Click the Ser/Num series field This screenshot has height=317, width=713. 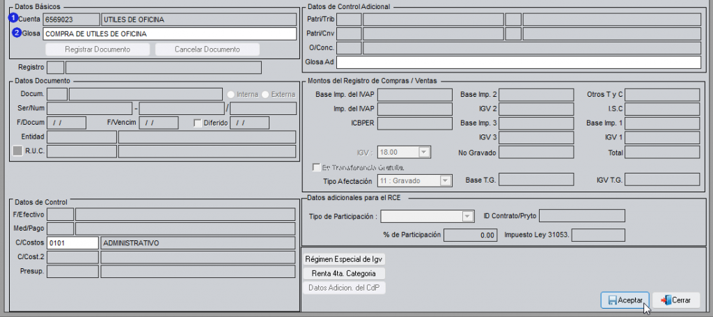pyautogui.click(x=90, y=108)
